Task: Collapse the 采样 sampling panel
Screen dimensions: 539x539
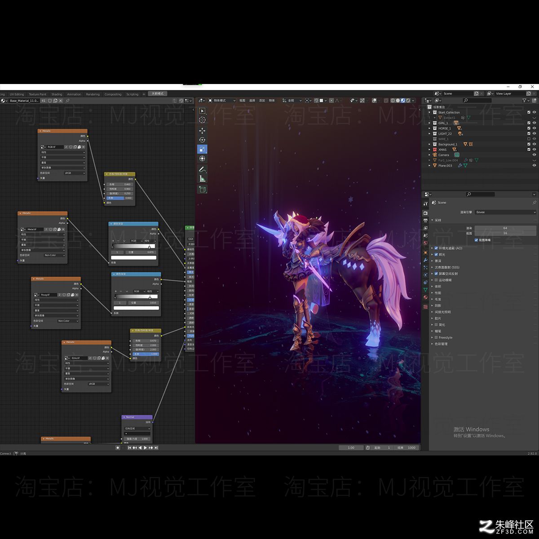Action: click(x=433, y=221)
